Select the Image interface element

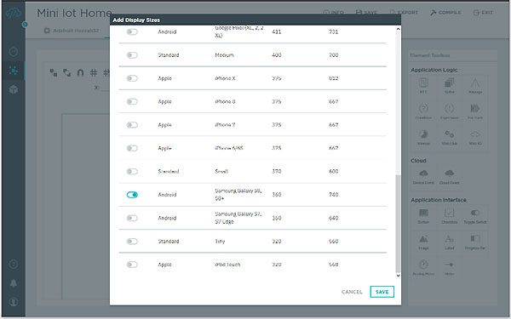click(x=423, y=242)
